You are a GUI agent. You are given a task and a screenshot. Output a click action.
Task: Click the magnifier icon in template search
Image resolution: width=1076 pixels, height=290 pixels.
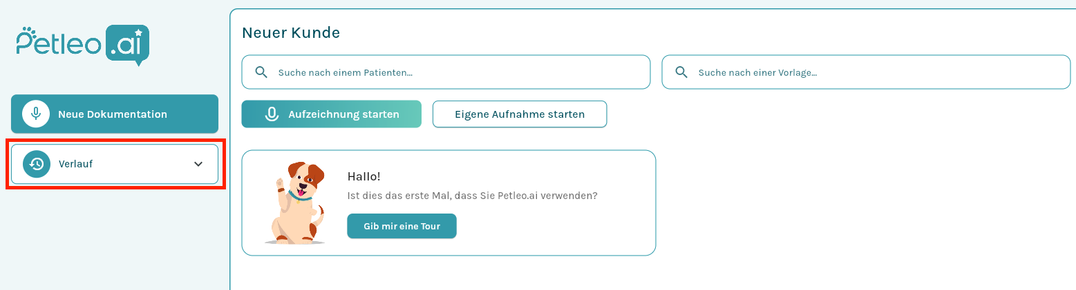click(x=681, y=72)
